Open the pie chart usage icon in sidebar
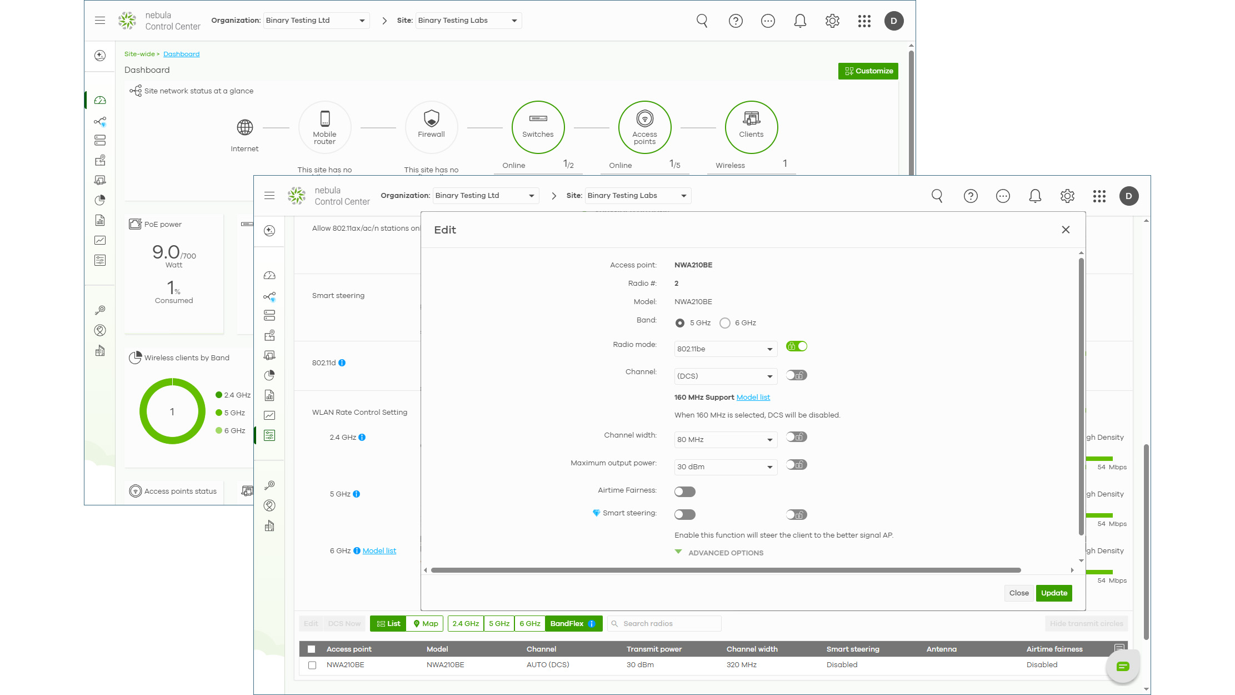The image size is (1235, 695). [x=269, y=375]
